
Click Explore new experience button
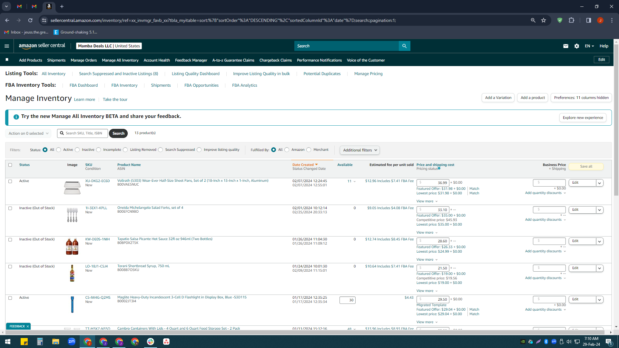click(x=583, y=118)
